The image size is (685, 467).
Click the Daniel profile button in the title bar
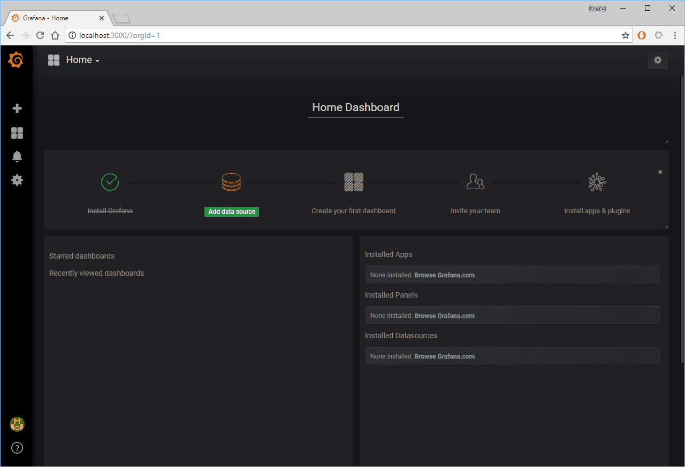pos(597,9)
